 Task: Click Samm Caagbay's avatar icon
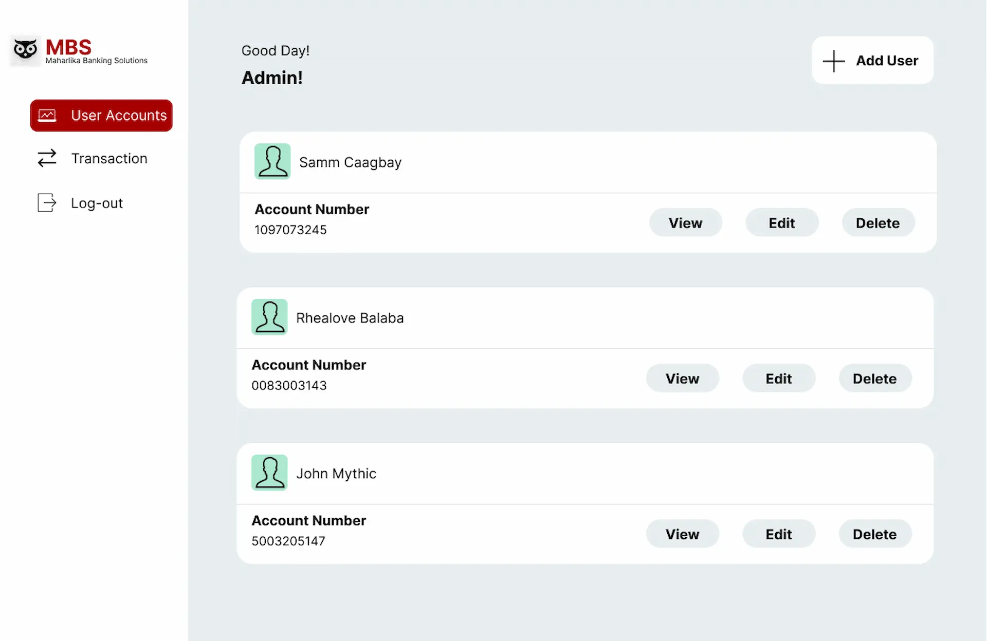click(x=272, y=161)
